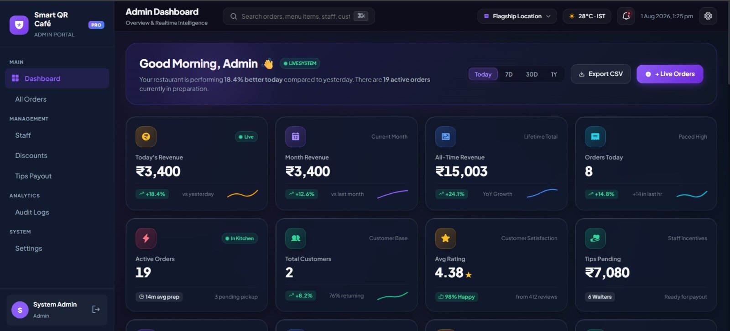Click the lightning icon on Active Orders card
This screenshot has width=730, height=331.
[146, 238]
